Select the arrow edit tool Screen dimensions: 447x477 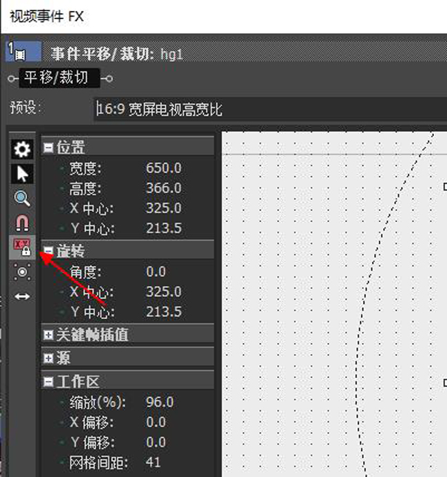[x=22, y=174]
